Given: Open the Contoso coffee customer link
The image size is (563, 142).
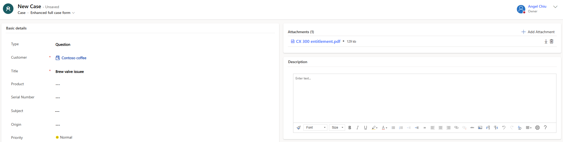Looking at the screenshot, I should point(74,58).
